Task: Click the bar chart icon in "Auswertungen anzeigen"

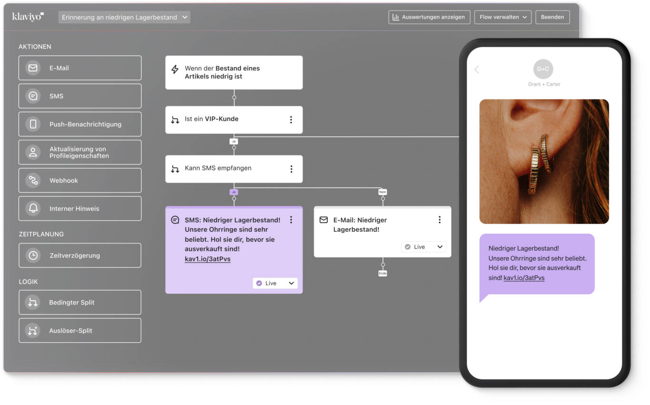Action: (x=395, y=17)
